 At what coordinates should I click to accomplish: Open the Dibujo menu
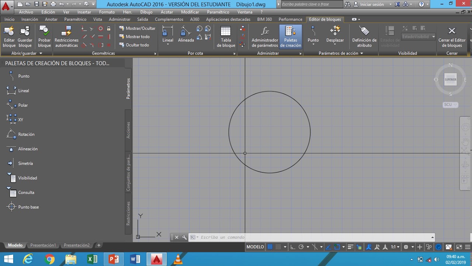[x=146, y=12]
